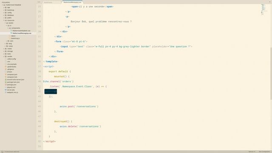Screen dimensions: 272x153
Task: Click the 'Bonjour Bob' paragraph text line
Action: click(101, 22)
